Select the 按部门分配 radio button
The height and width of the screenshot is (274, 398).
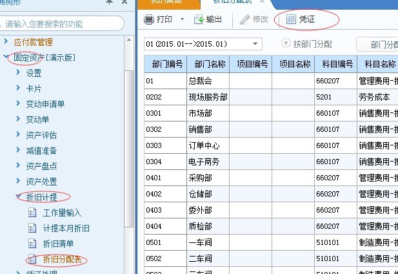click(286, 44)
